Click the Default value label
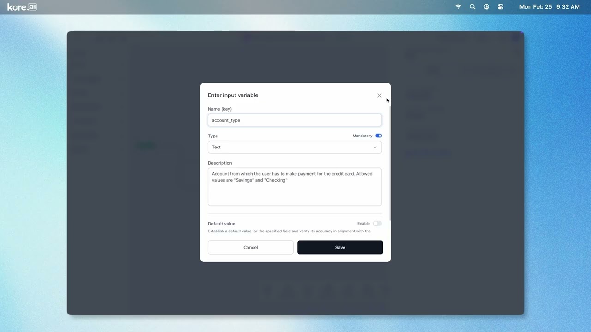The image size is (591, 332). tap(221, 224)
